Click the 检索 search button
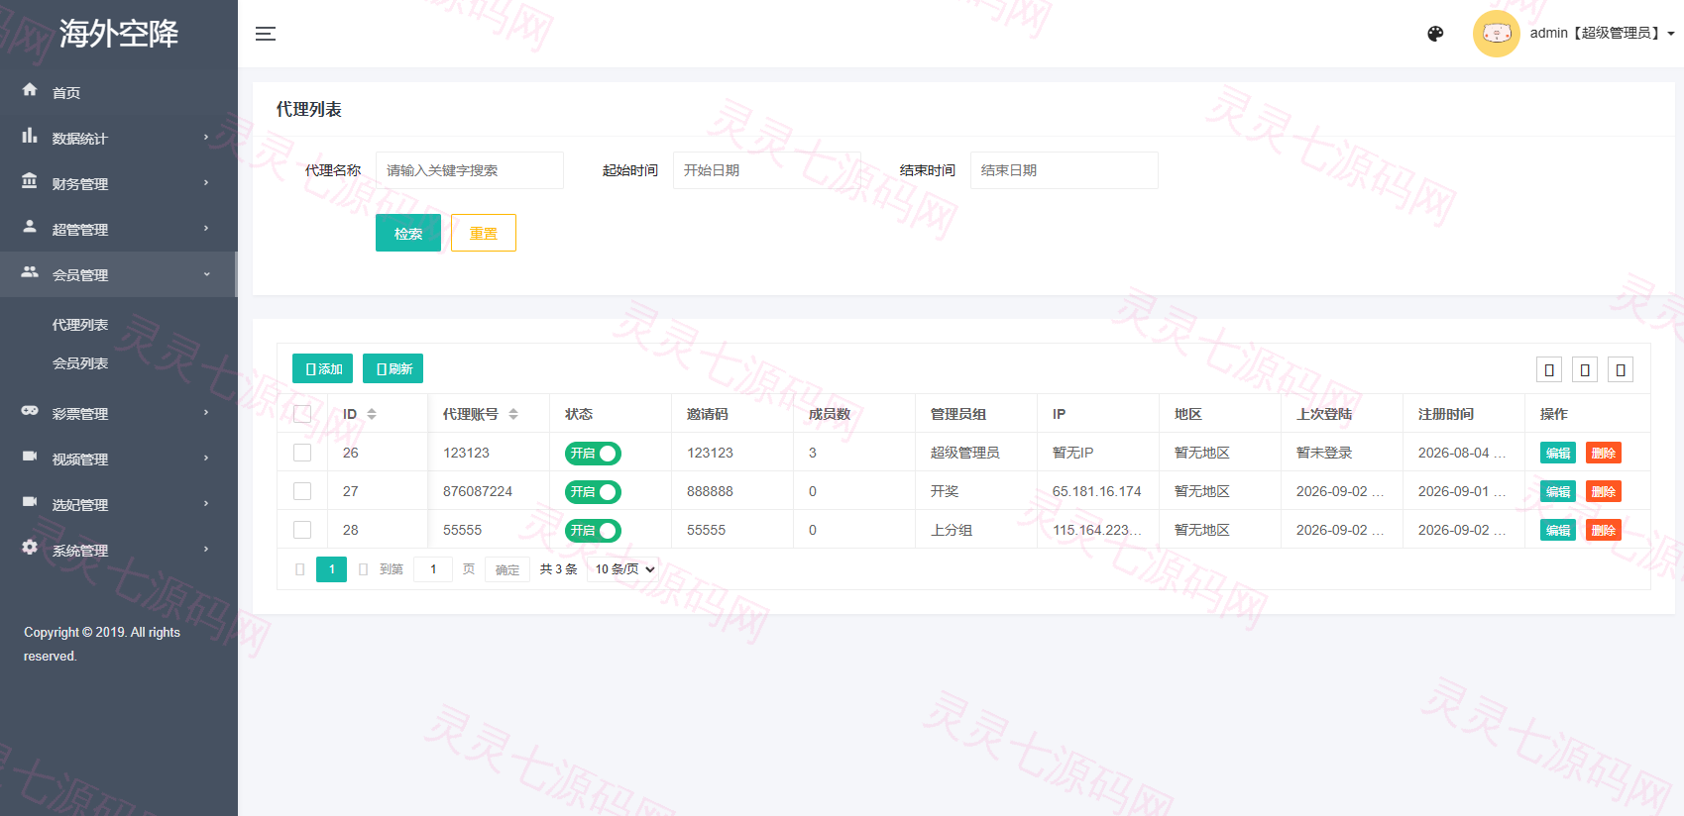This screenshot has height=816, width=1684. tap(408, 233)
